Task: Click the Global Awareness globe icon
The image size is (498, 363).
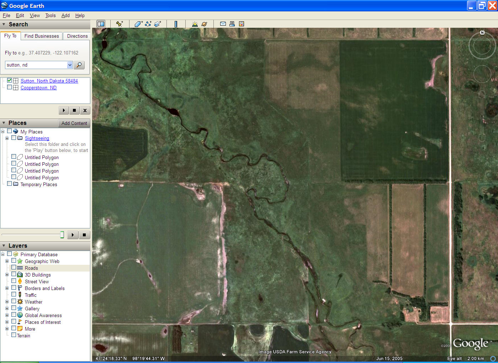Action: 20,315
